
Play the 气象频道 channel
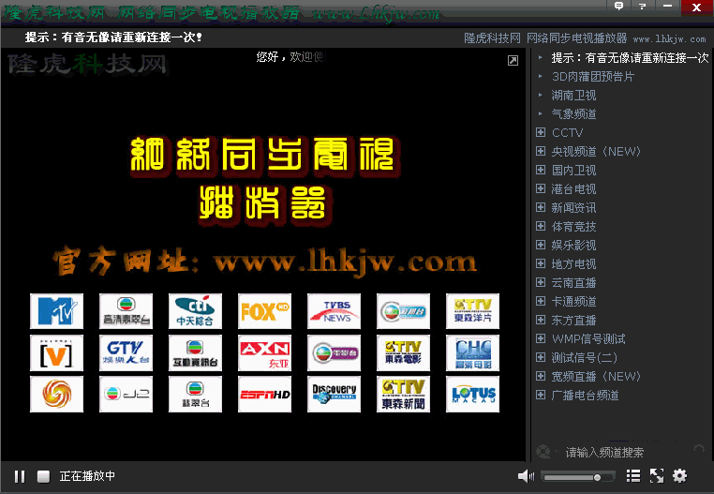pos(573,114)
